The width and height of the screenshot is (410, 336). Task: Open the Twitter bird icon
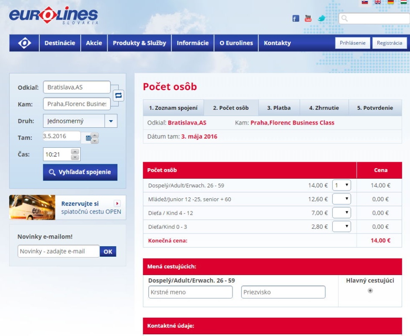[x=322, y=19]
